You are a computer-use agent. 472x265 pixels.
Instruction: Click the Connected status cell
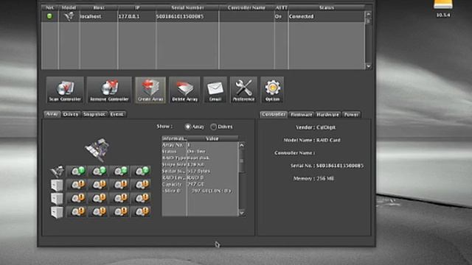(327, 16)
